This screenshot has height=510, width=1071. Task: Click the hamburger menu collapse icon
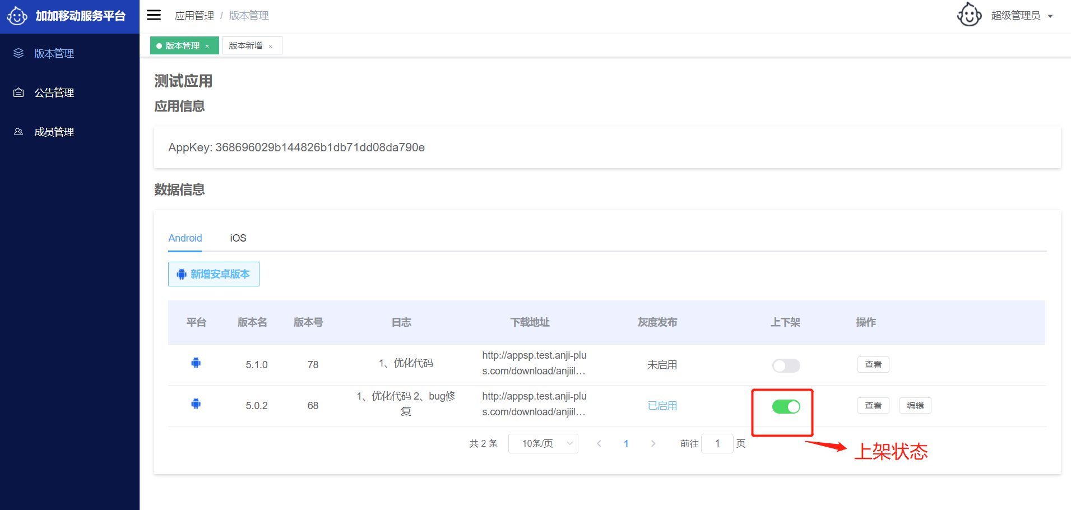(x=154, y=15)
